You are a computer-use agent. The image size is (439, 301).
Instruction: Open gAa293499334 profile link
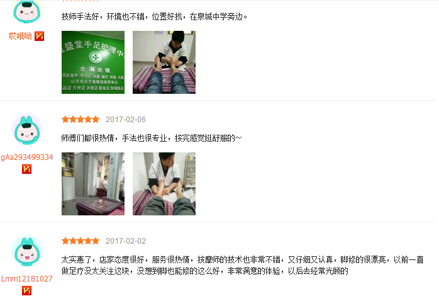27,157
